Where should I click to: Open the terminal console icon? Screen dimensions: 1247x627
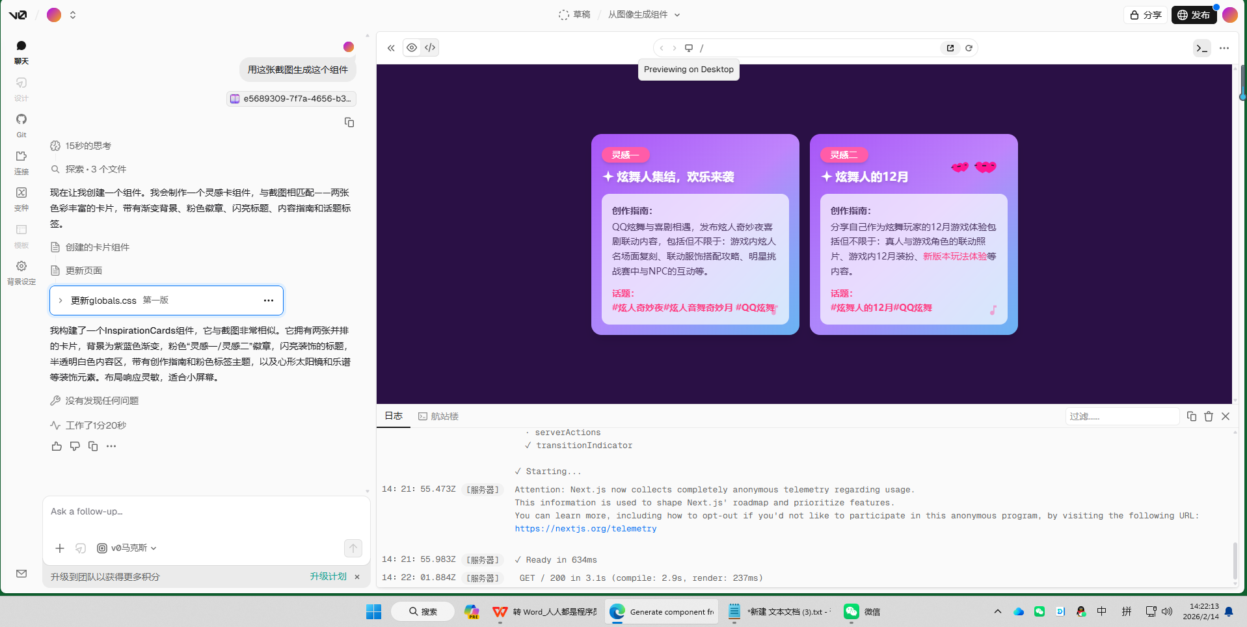[x=1201, y=47]
